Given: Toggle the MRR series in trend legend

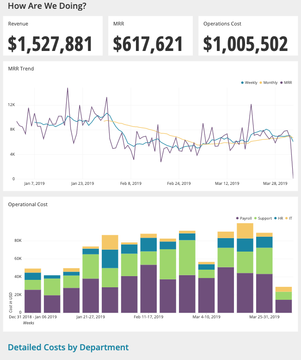Looking at the screenshot, I should (x=286, y=82).
